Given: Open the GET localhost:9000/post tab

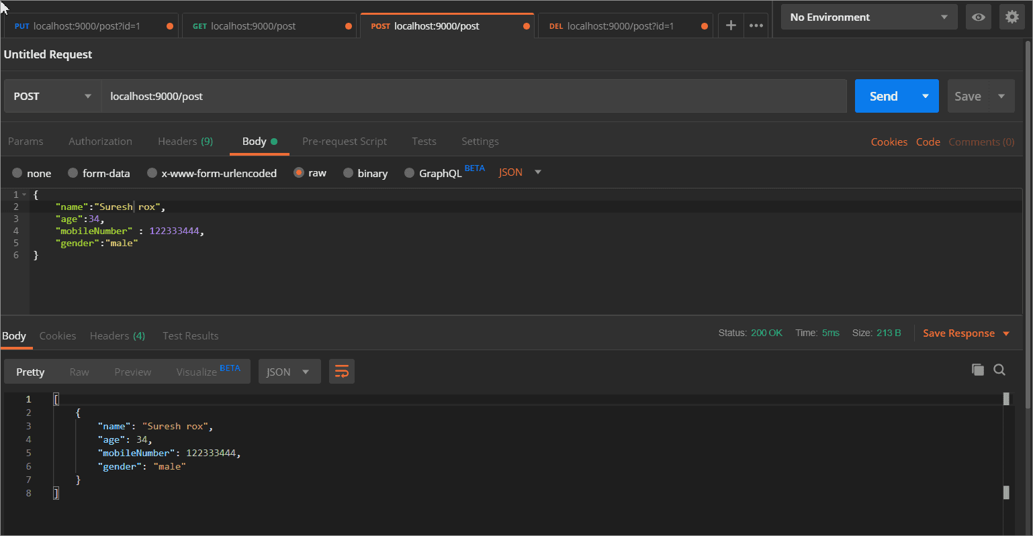Looking at the screenshot, I should pyautogui.click(x=253, y=26).
